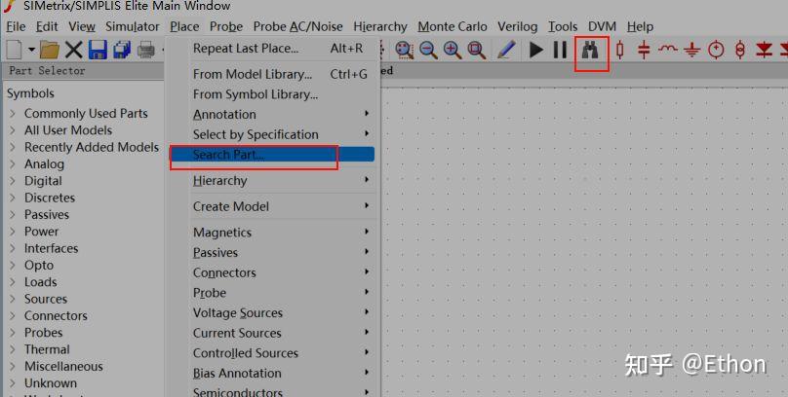The width and height of the screenshot is (788, 397).
Task: Expand Commonly Used Parts tree node
Action: [x=13, y=114]
